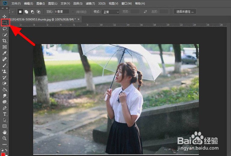Switch to the thumb.jpg document tab
231x156 pixels.
tap(42, 19)
